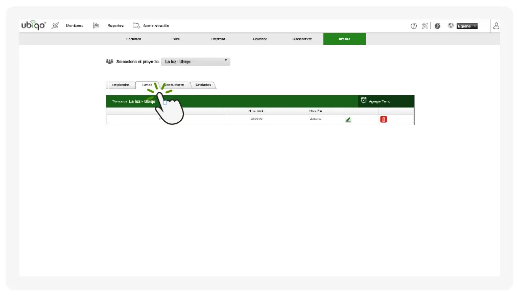Open the Español language dropdown

coord(467,26)
